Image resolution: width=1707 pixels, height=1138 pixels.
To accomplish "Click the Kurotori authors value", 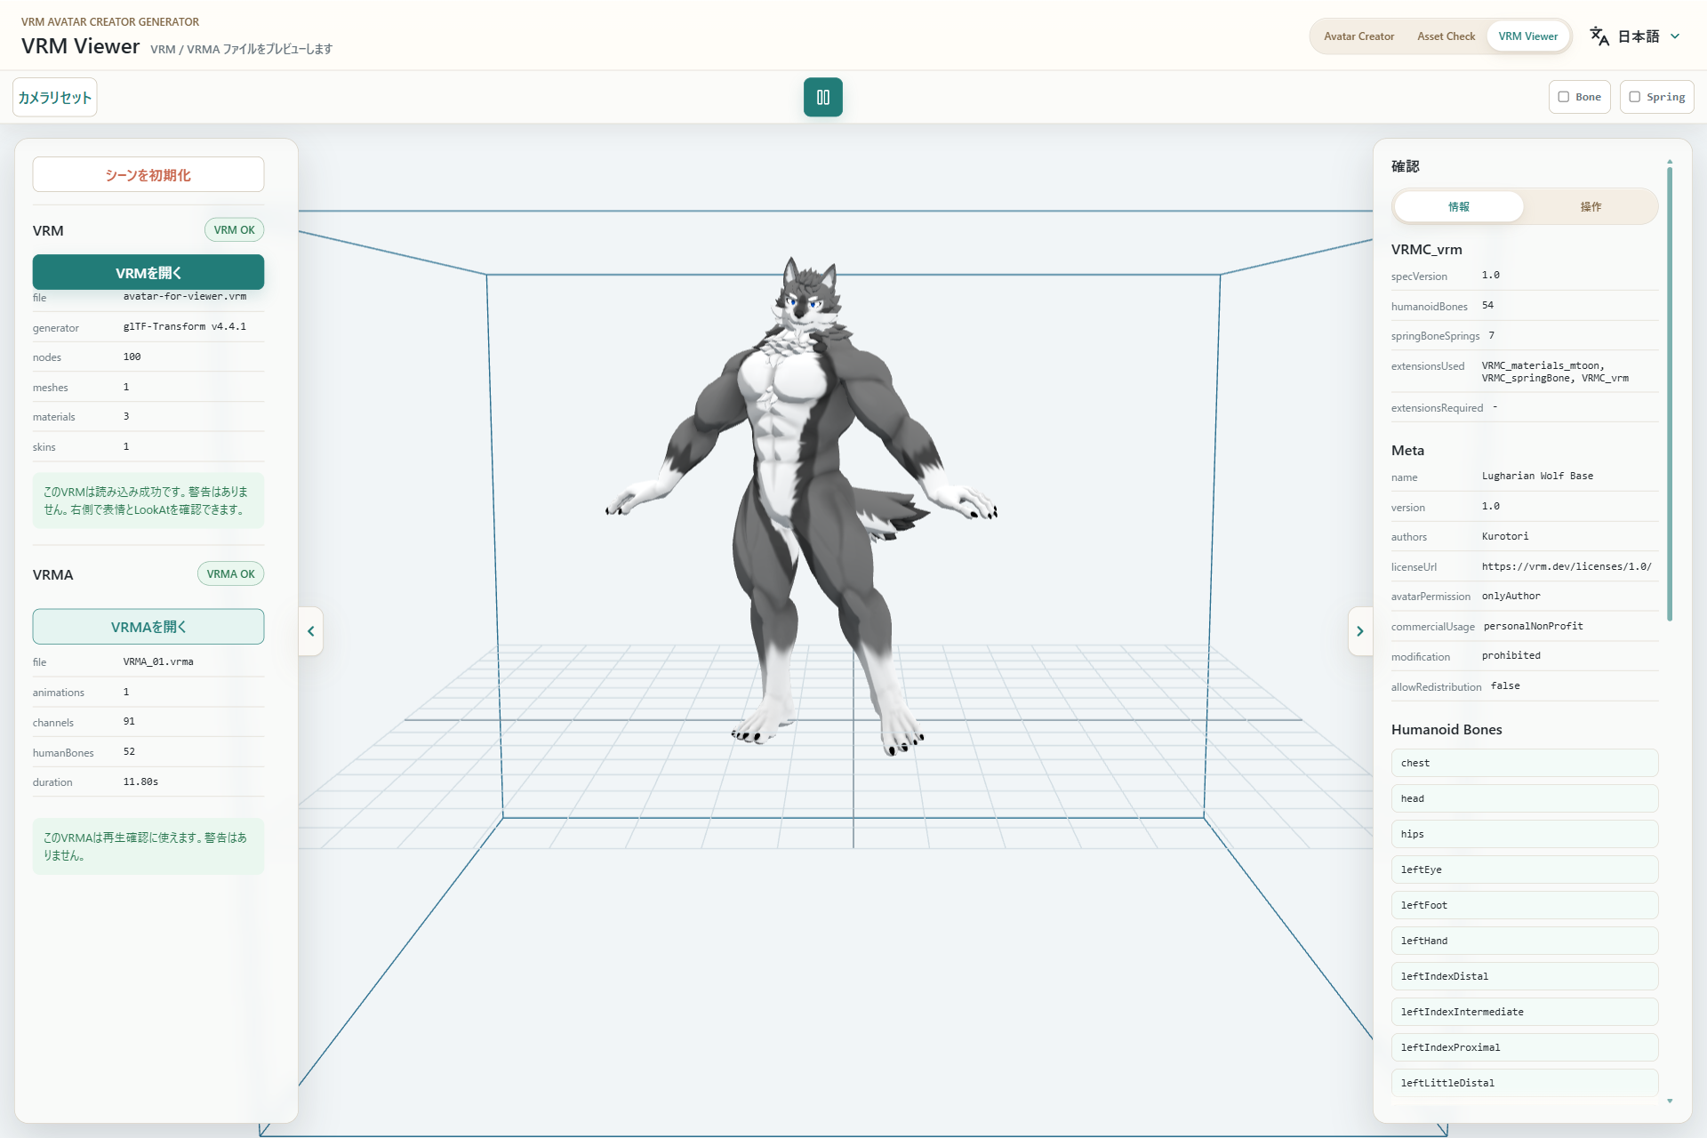I will pyautogui.click(x=1505, y=536).
